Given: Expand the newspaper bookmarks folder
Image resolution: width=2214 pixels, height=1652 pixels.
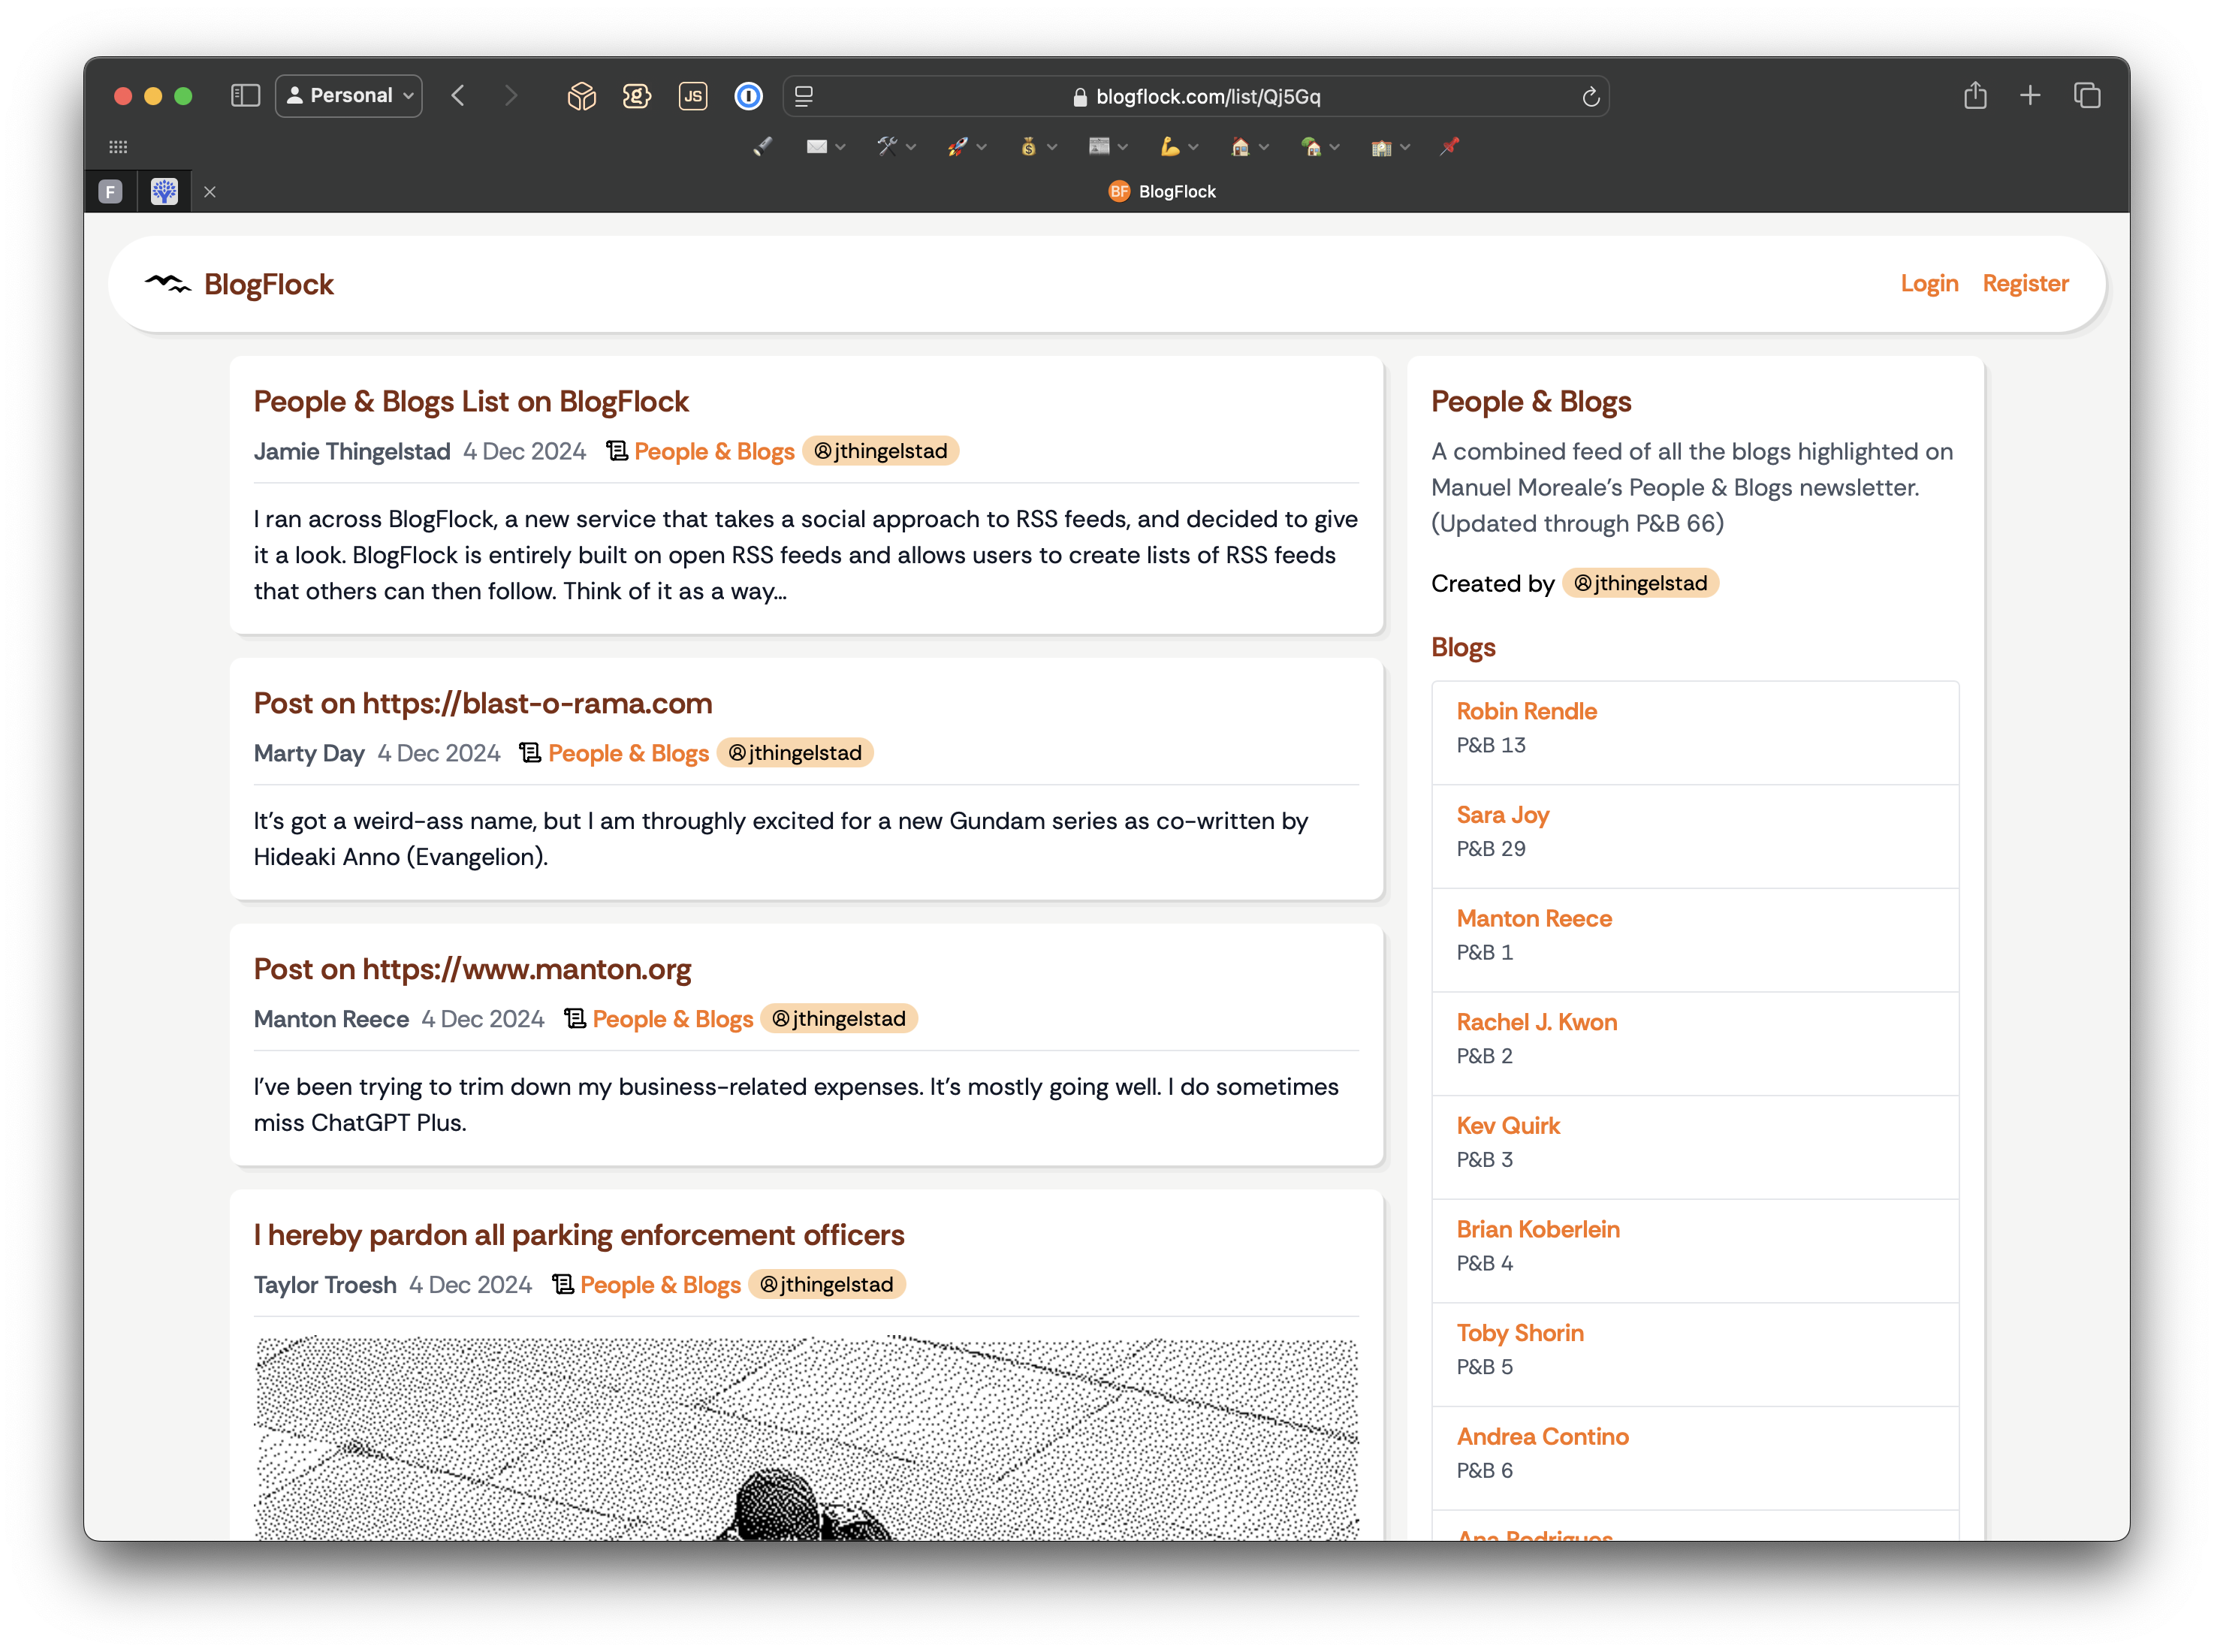Looking at the screenshot, I should click(x=1108, y=147).
